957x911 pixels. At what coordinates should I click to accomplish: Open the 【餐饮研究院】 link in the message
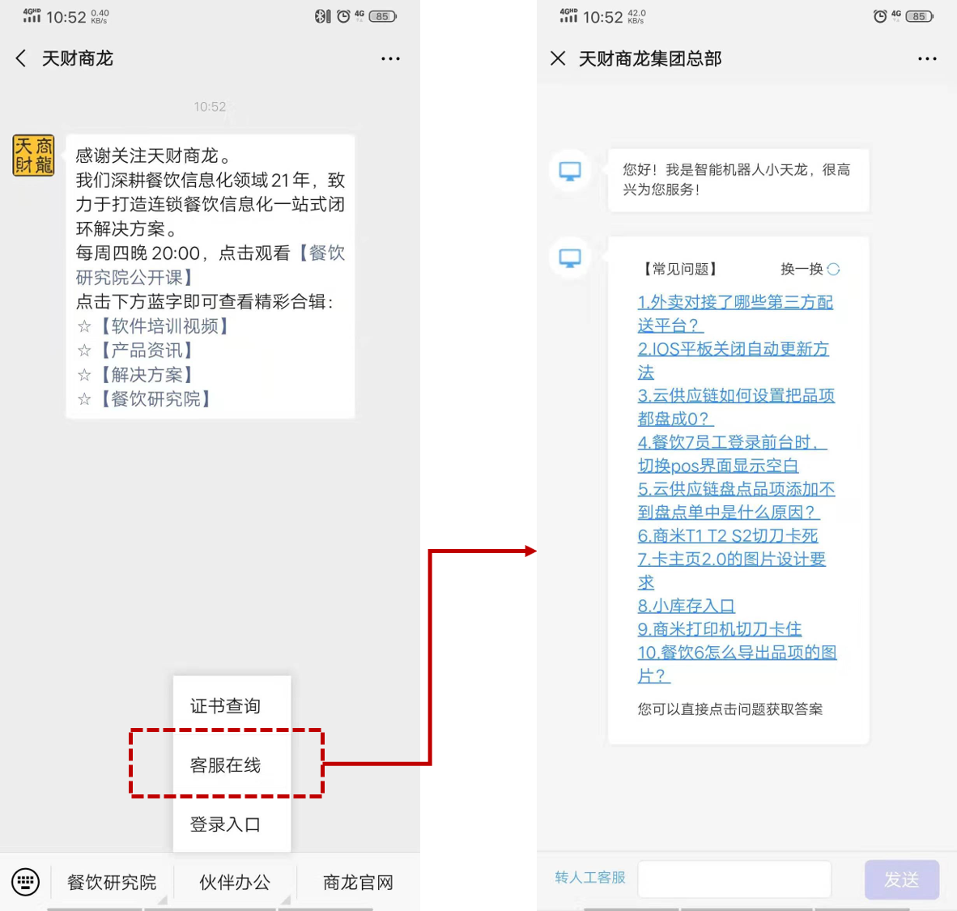click(x=155, y=399)
